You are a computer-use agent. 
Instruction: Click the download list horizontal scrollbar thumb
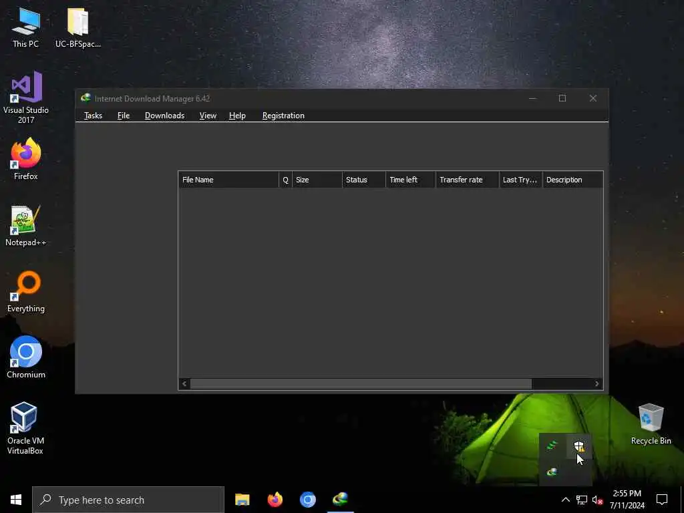tap(361, 384)
